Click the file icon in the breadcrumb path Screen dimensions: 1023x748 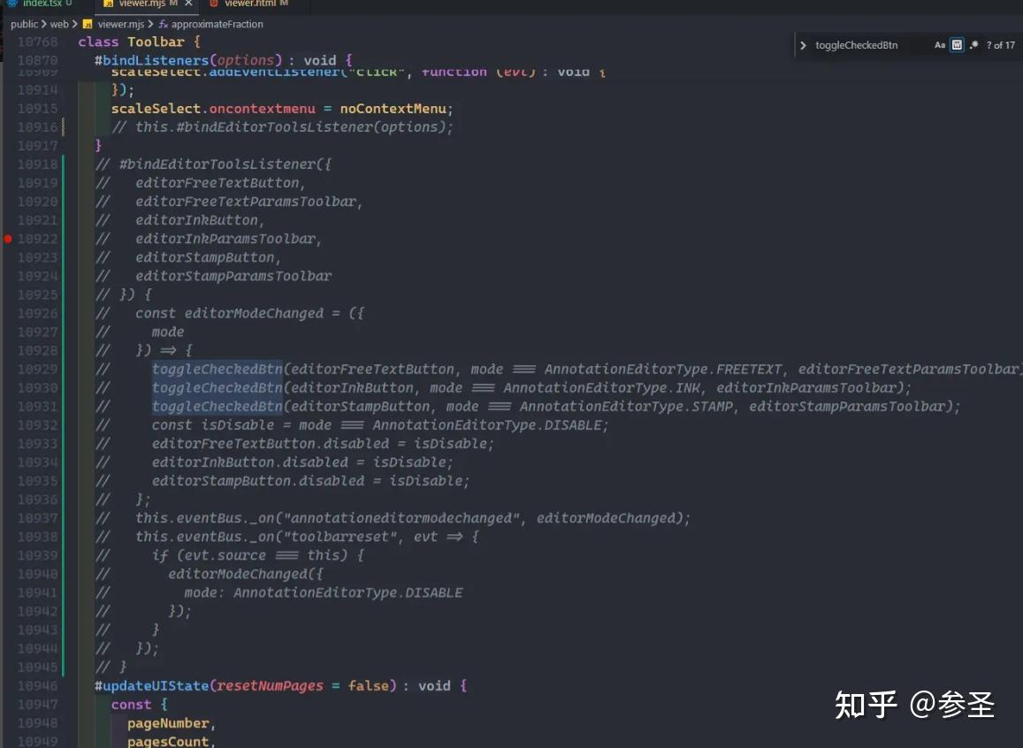[x=87, y=24]
